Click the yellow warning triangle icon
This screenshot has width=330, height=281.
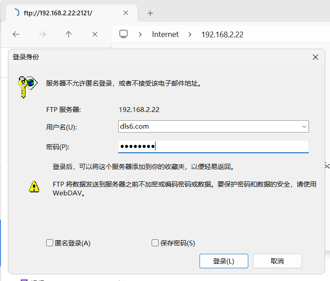tap(34, 187)
